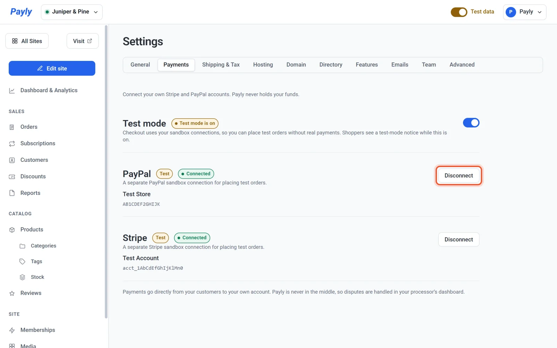Open the Advanced settings tab

[x=462, y=65]
